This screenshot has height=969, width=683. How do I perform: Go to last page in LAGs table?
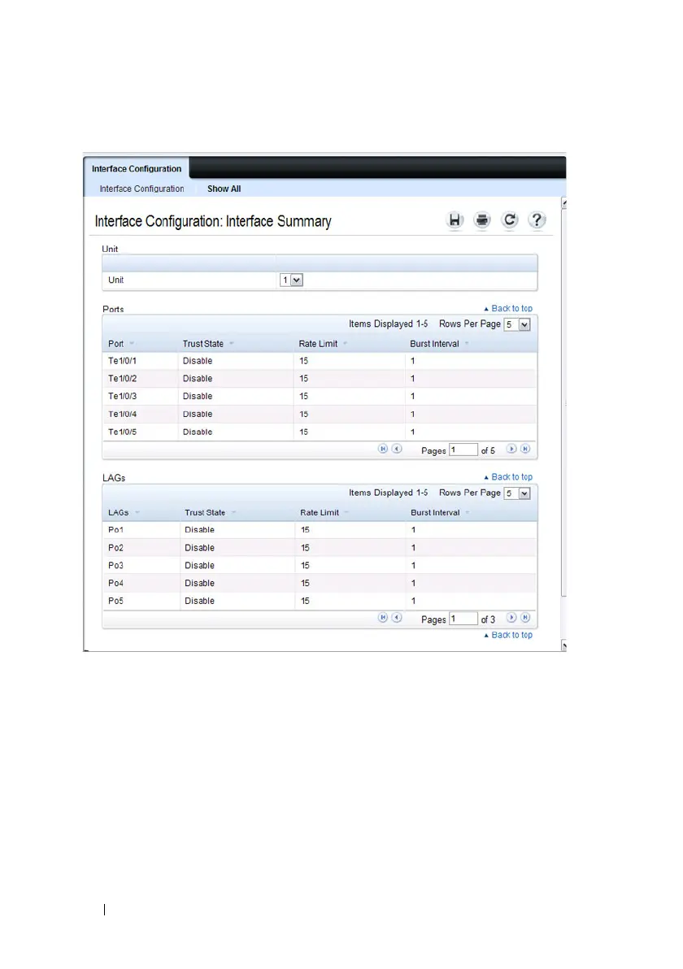[x=525, y=618]
